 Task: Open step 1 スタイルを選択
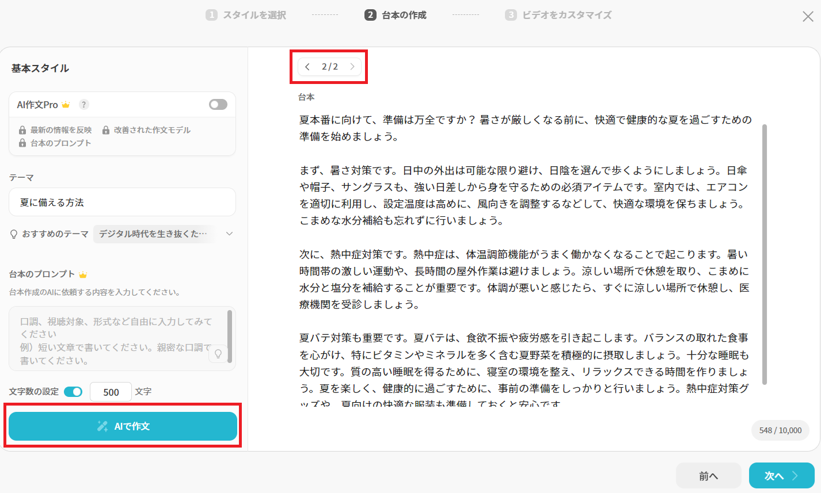246,15
